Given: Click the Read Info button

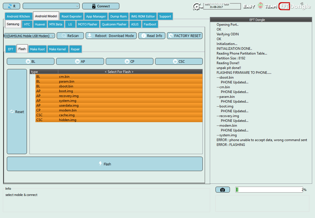Looking at the screenshot, I should click(x=152, y=36).
